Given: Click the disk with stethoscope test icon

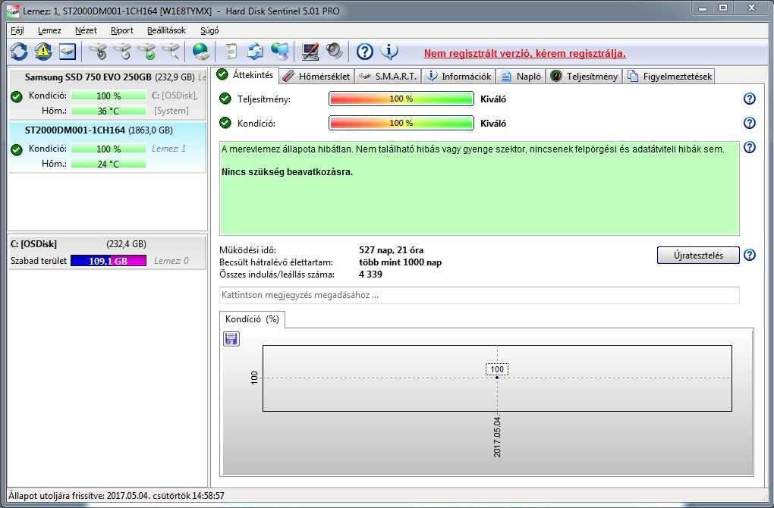Looking at the screenshot, I should tap(99, 52).
